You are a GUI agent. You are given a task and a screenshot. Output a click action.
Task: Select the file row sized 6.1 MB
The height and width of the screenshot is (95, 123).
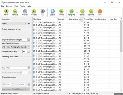tap(77, 87)
